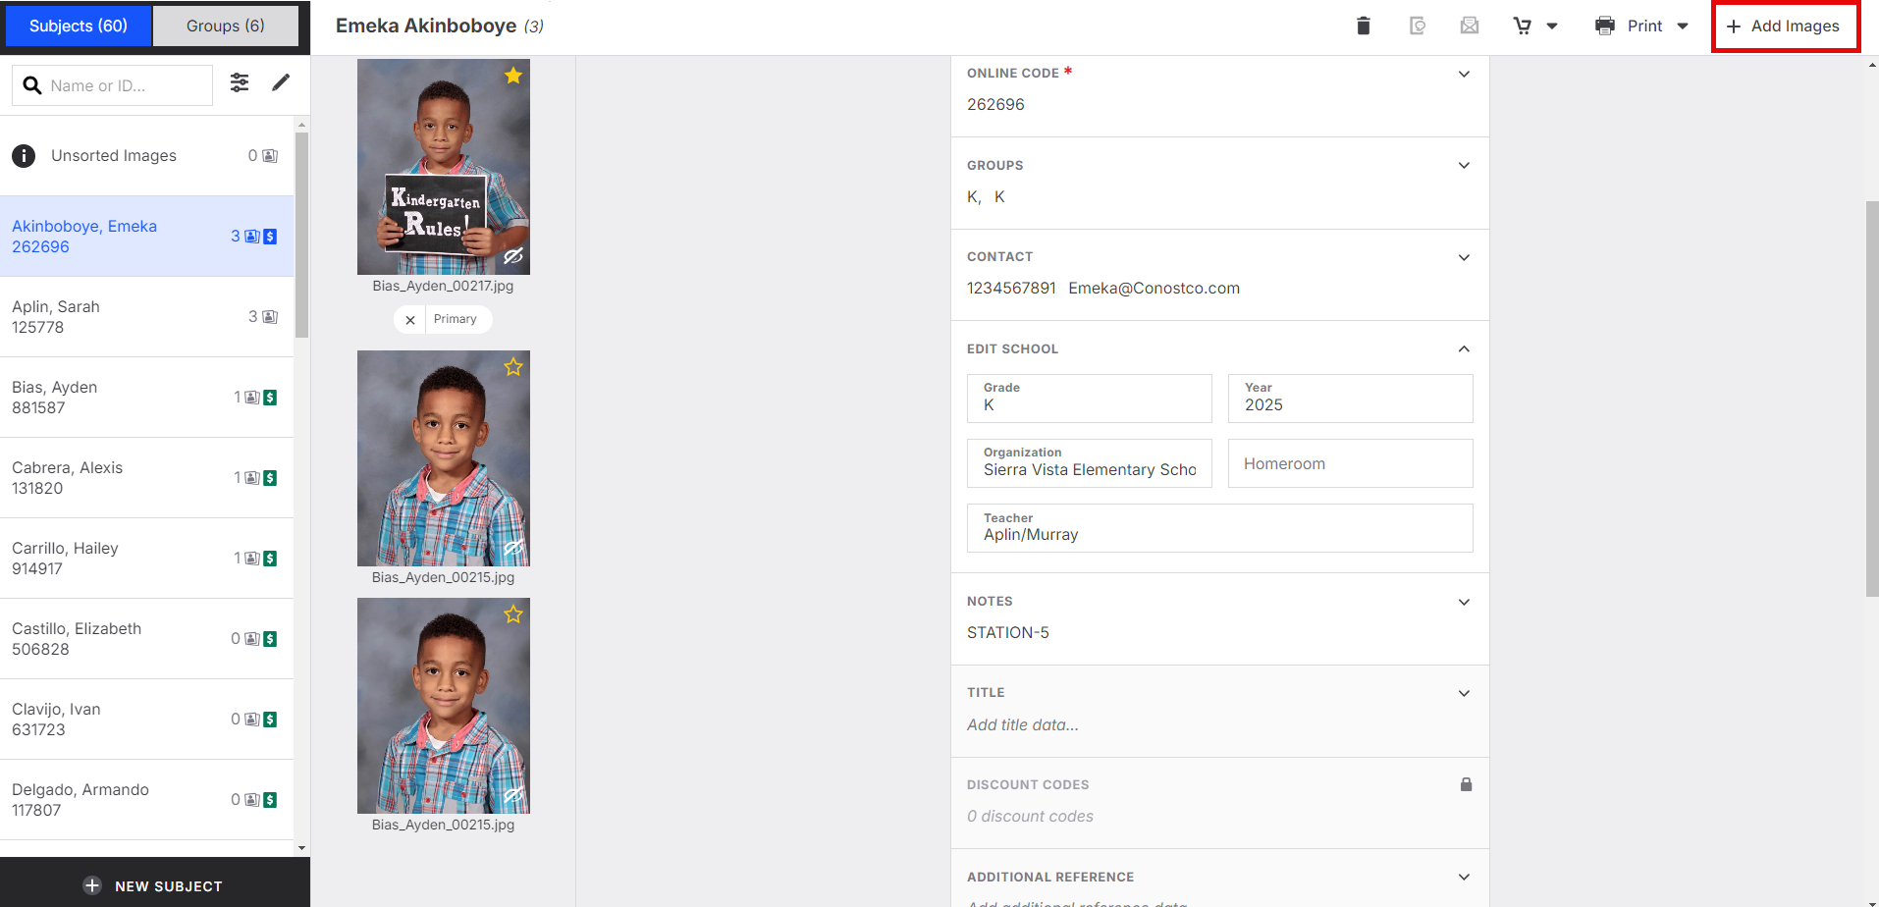The height and width of the screenshot is (907, 1879).
Task: Click the Primary label chip
Action: (456, 319)
